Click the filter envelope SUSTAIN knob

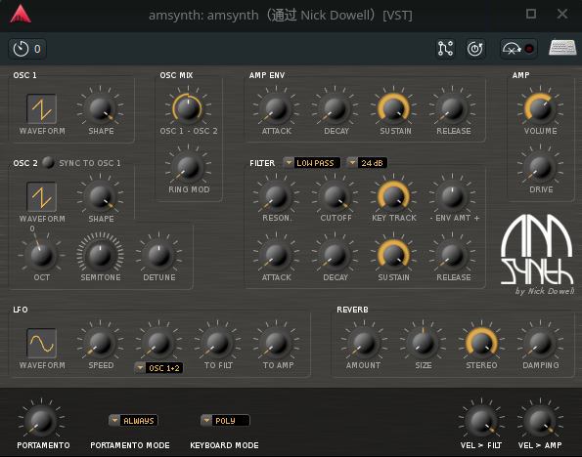[x=393, y=255]
